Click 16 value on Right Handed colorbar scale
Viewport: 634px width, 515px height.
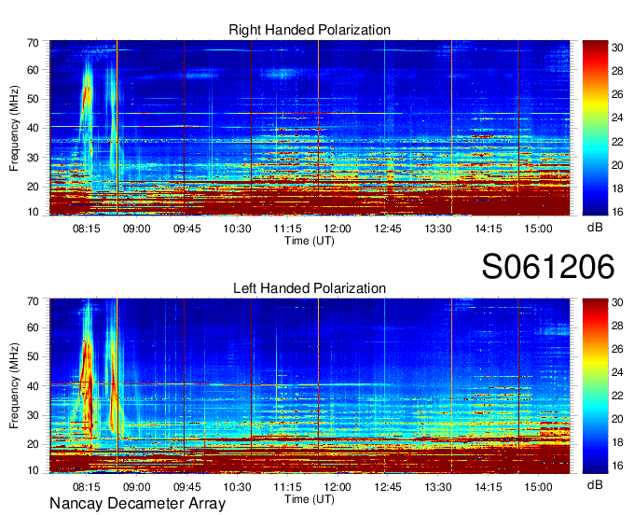pos(617,212)
